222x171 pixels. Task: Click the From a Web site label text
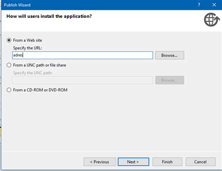click(x=28, y=40)
